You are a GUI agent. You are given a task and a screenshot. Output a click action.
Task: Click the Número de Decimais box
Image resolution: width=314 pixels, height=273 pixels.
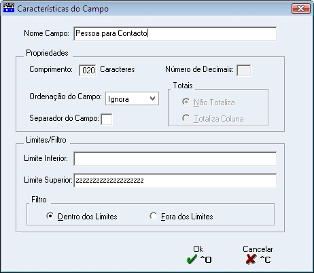244,70
